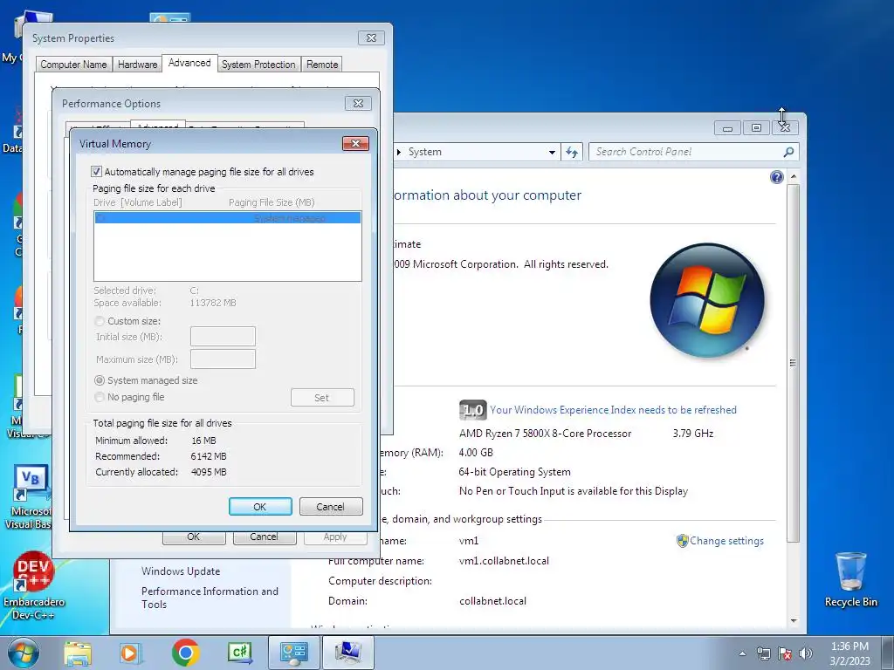Close Virtual Memory with red X button

click(x=356, y=144)
